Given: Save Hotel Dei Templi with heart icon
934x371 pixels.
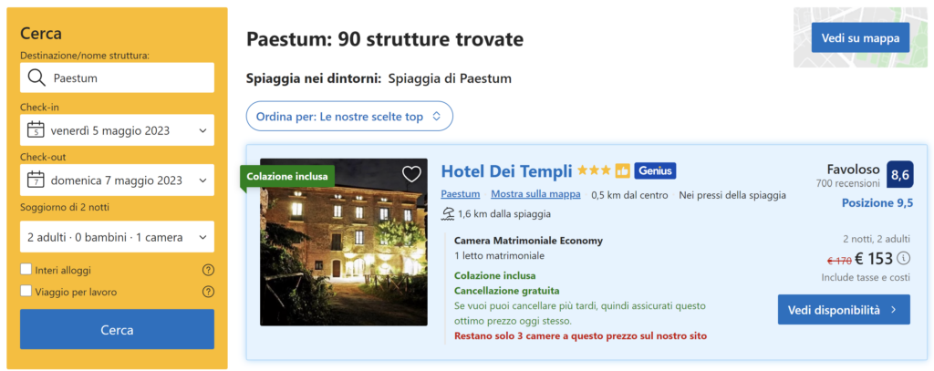Looking at the screenshot, I should [411, 174].
